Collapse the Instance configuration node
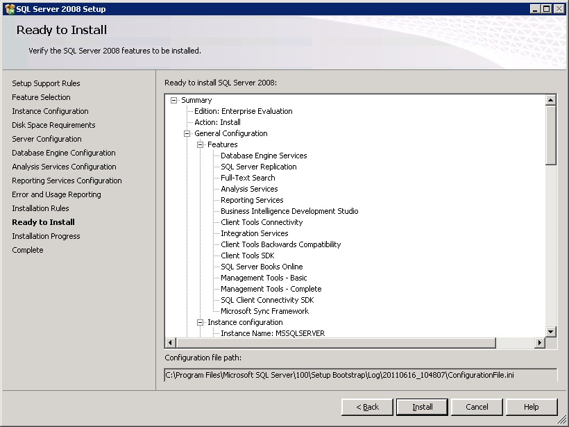 click(200, 322)
